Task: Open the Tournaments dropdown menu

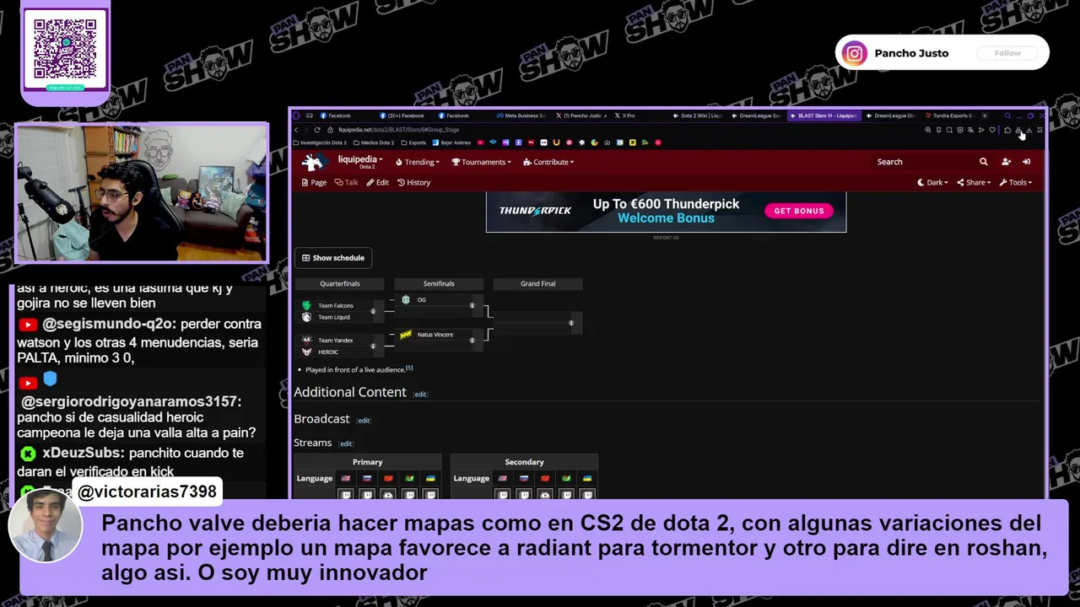Action: [481, 162]
